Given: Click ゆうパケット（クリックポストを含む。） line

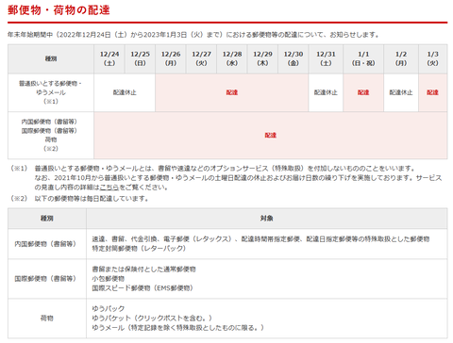Looking at the screenshot, I should pos(152,318).
